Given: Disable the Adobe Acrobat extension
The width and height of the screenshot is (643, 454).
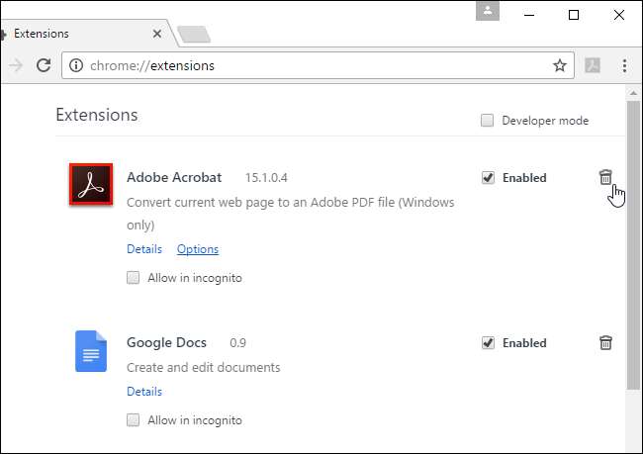Looking at the screenshot, I should pyautogui.click(x=488, y=178).
